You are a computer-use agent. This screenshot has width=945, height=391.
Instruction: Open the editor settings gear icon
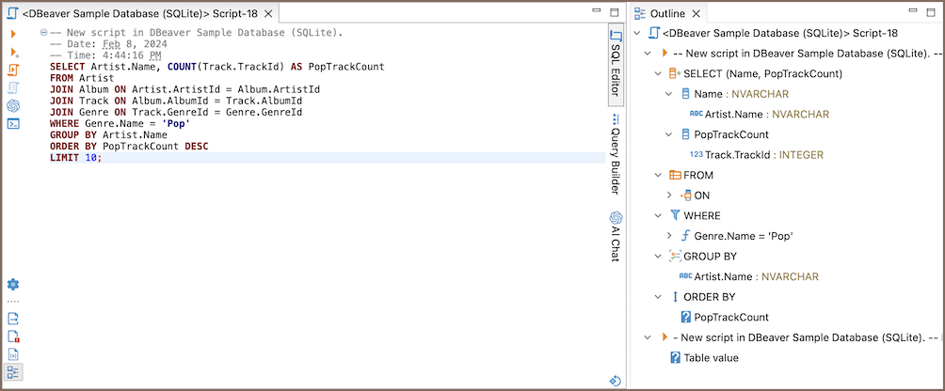pos(13,284)
